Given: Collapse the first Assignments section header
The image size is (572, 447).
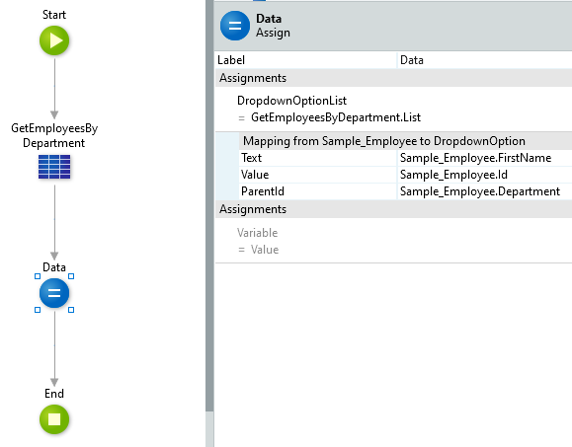Looking at the screenshot, I should tap(393, 78).
